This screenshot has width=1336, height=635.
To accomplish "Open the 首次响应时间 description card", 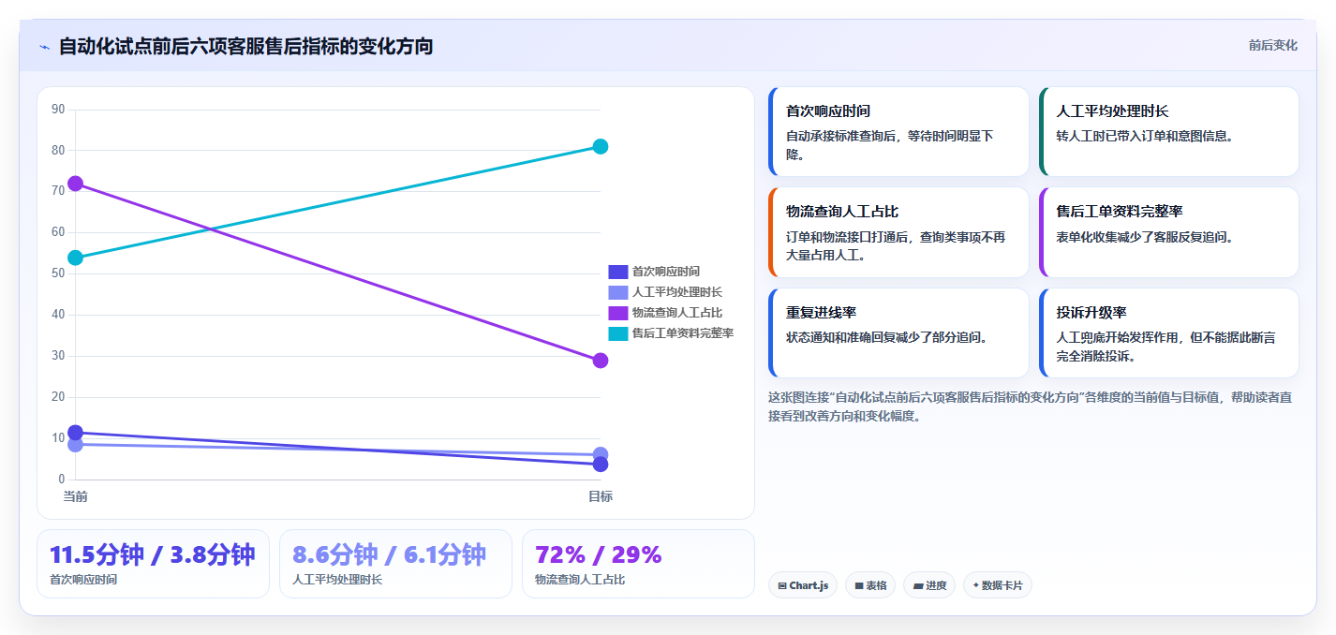I will [x=898, y=132].
